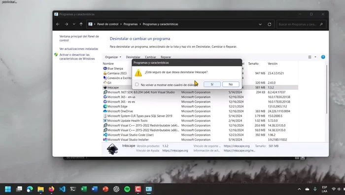
Task: Open Windows Start menu
Action: 8,189
